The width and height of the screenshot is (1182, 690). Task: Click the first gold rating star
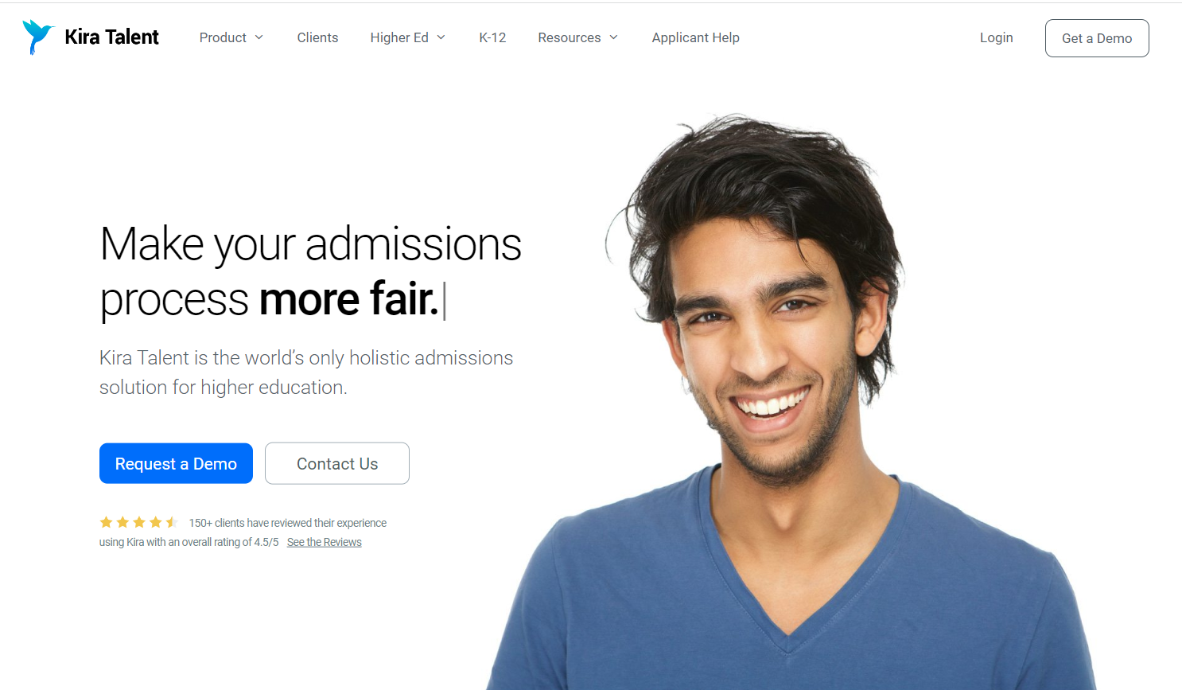click(x=106, y=522)
